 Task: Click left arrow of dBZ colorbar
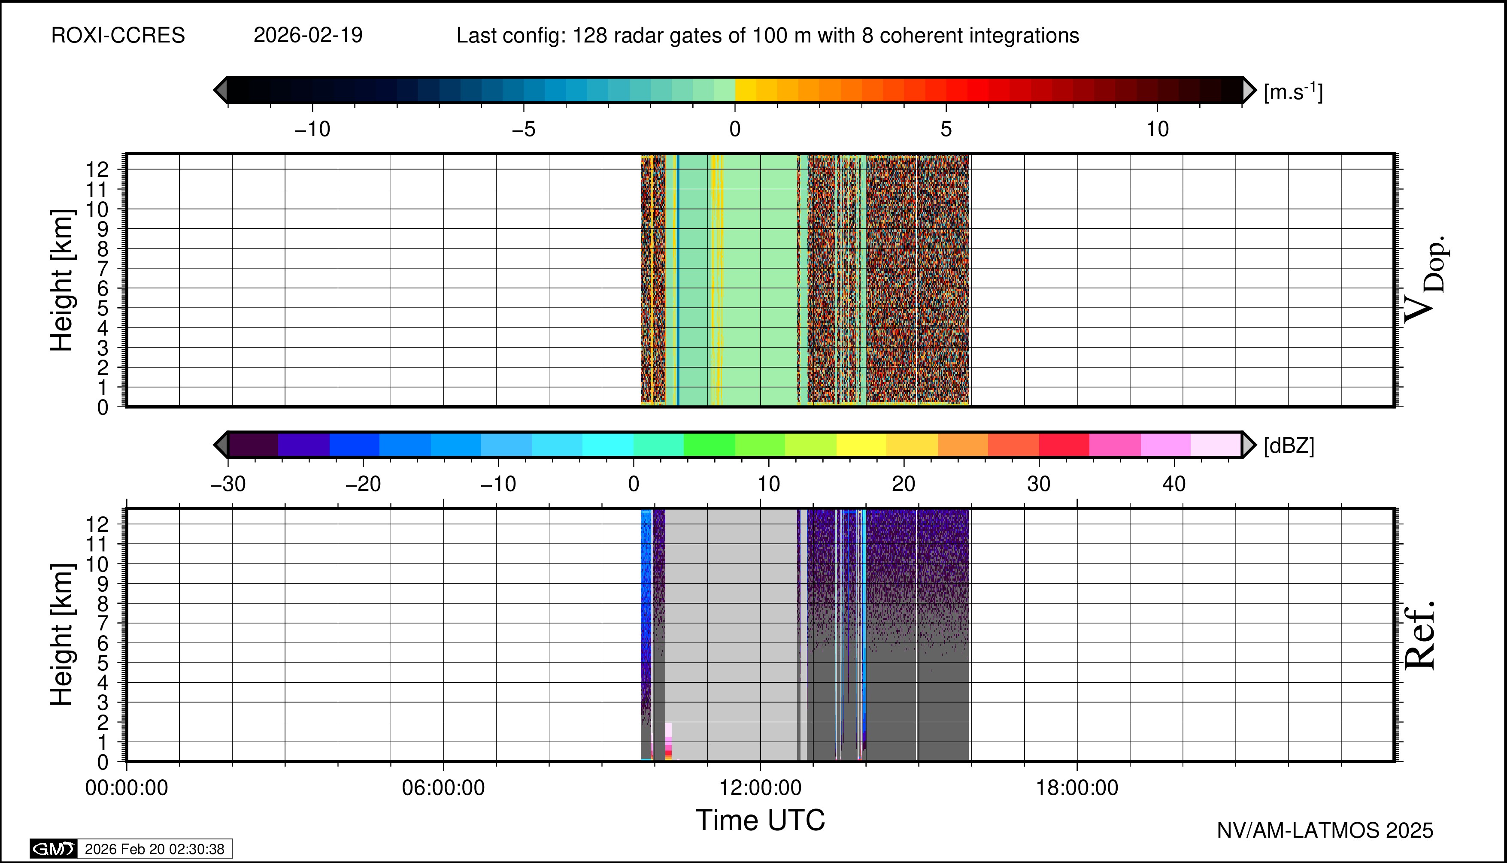pos(221,445)
